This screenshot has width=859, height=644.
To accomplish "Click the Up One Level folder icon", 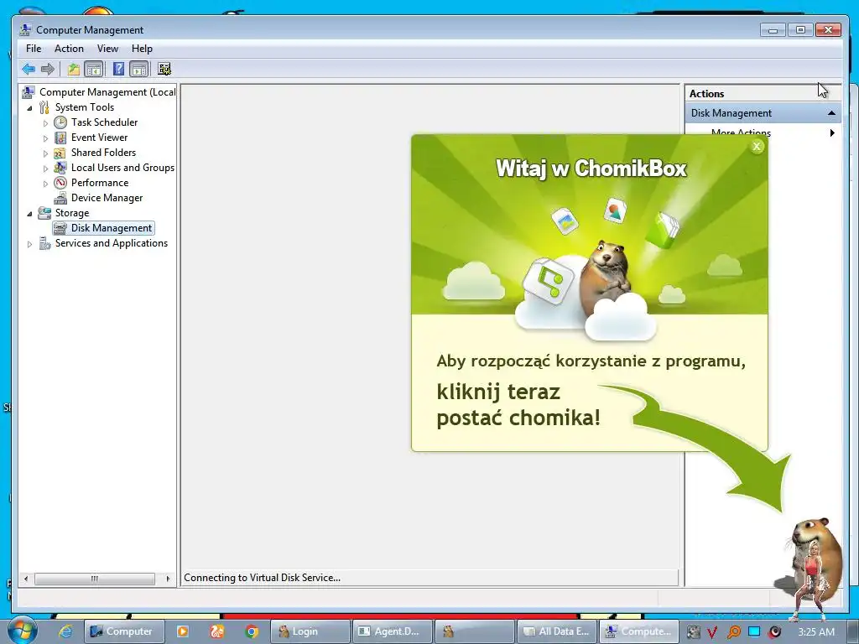I will (74, 69).
